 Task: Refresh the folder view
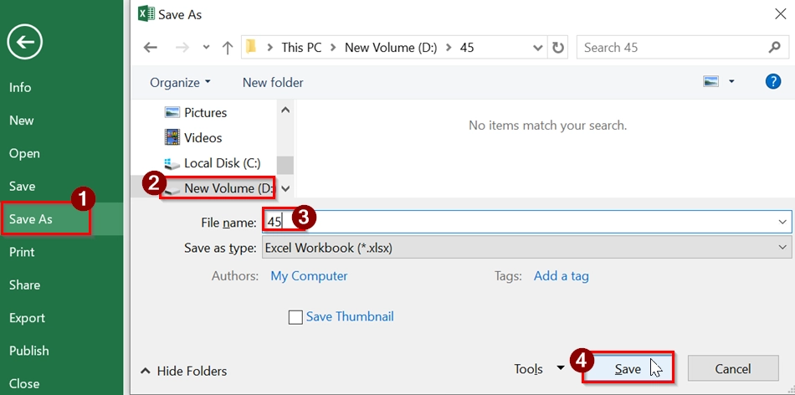557,48
